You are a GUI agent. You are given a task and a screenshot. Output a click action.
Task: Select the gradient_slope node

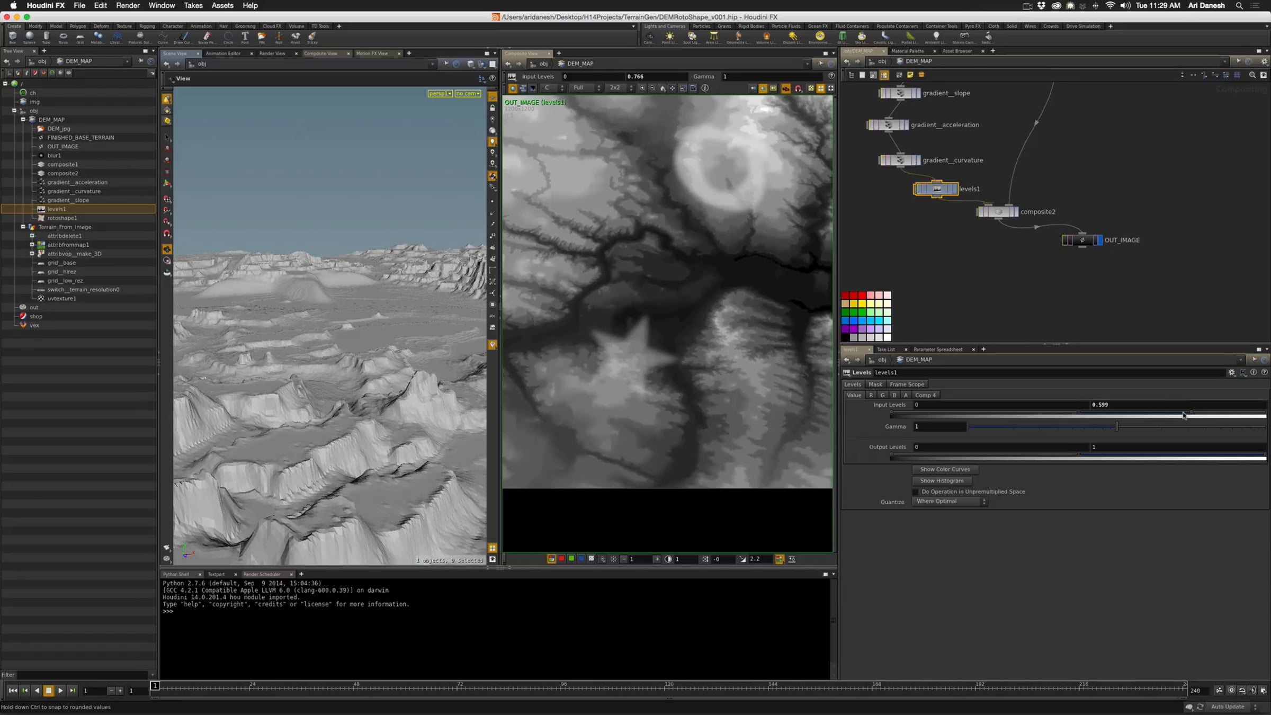pos(900,93)
